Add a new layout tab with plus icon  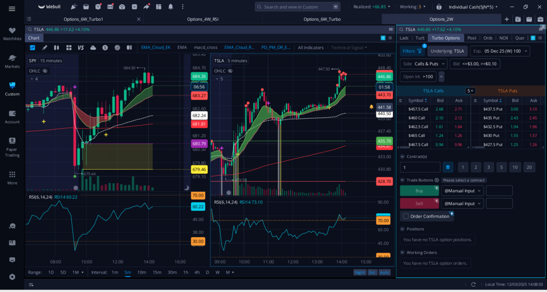click(x=507, y=19)
